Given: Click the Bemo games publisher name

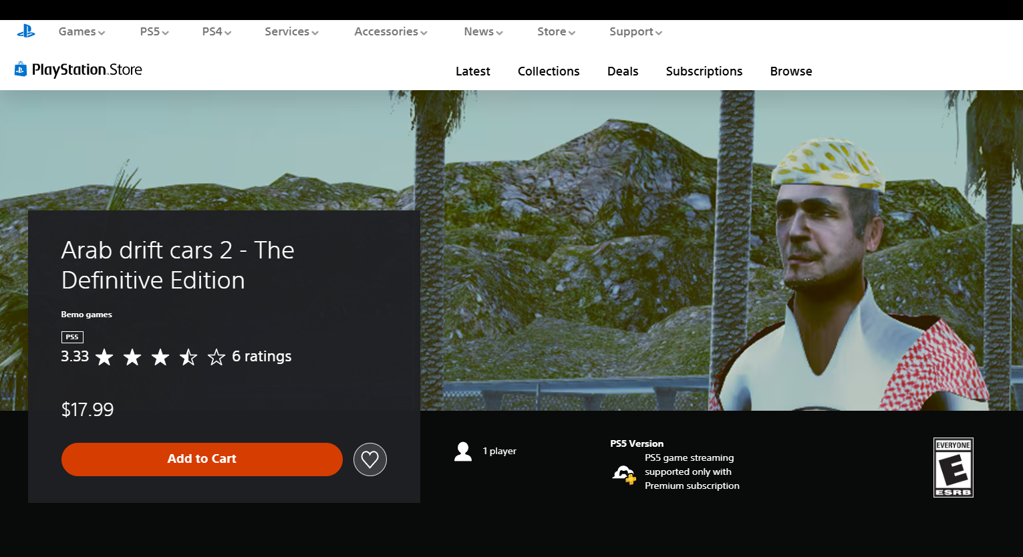Looking at the screenshot, I should [x=87, y=315].
